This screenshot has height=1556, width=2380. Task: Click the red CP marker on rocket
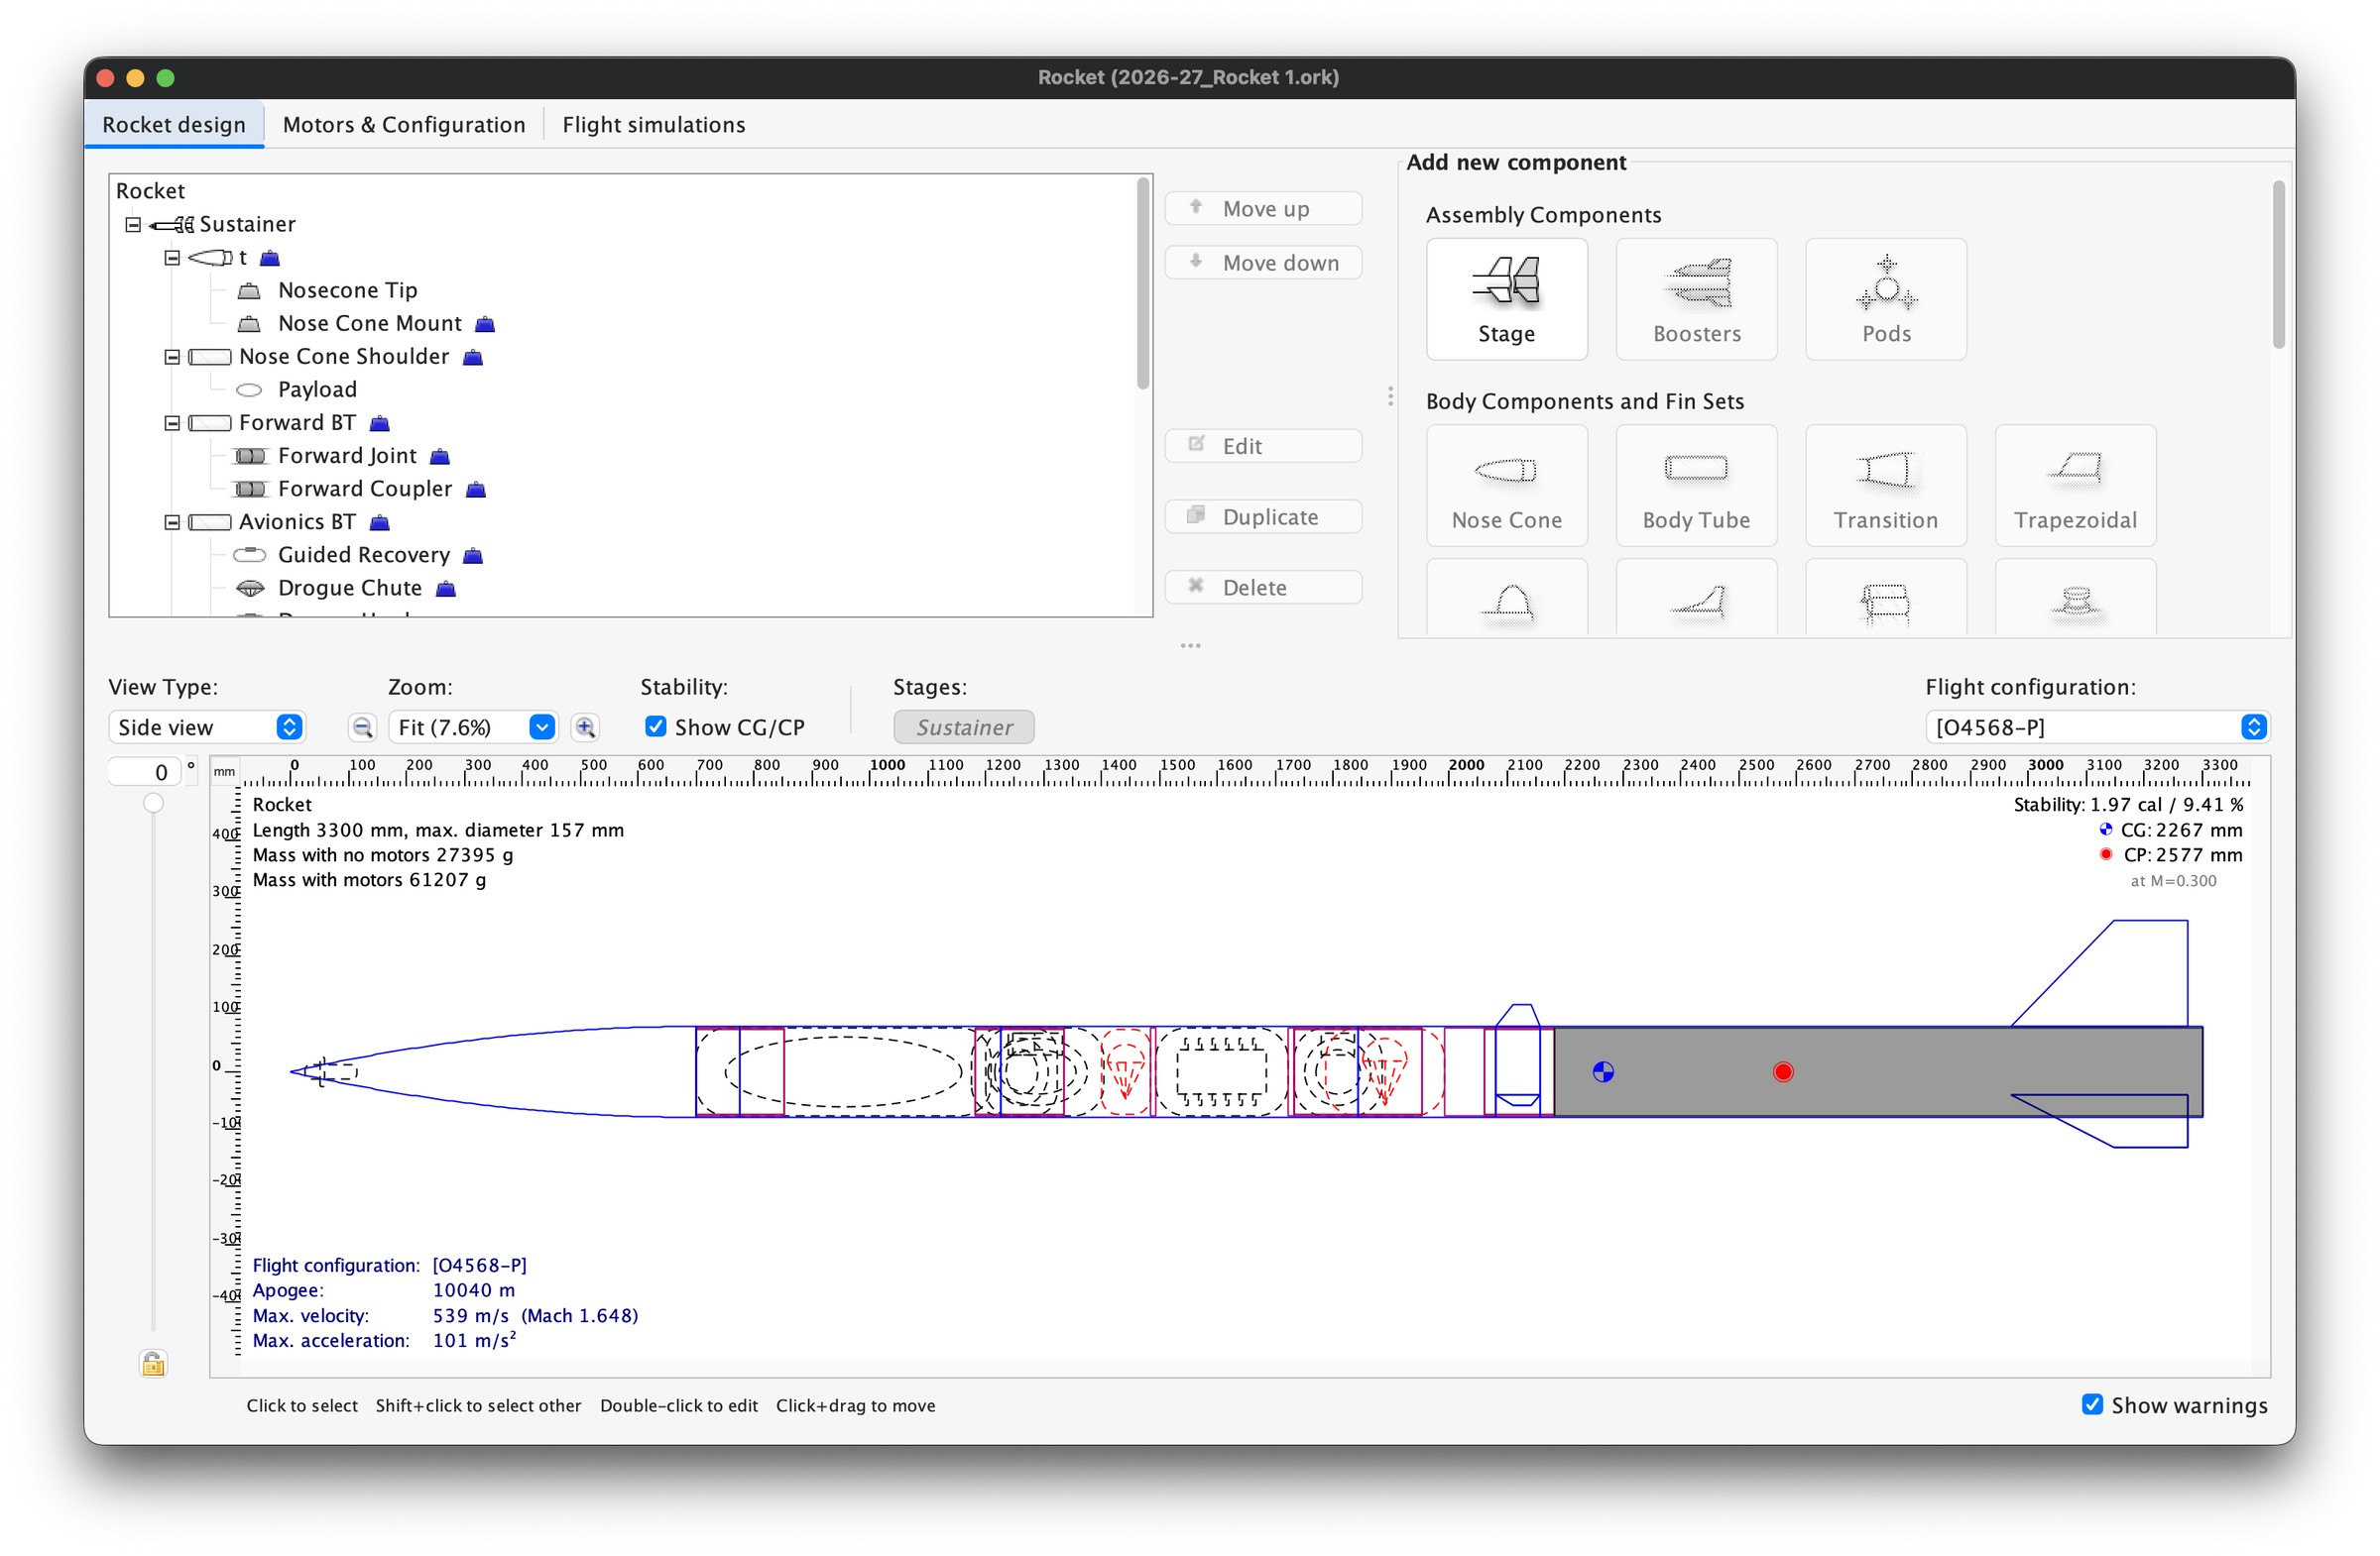[x=1783, y=1072]
